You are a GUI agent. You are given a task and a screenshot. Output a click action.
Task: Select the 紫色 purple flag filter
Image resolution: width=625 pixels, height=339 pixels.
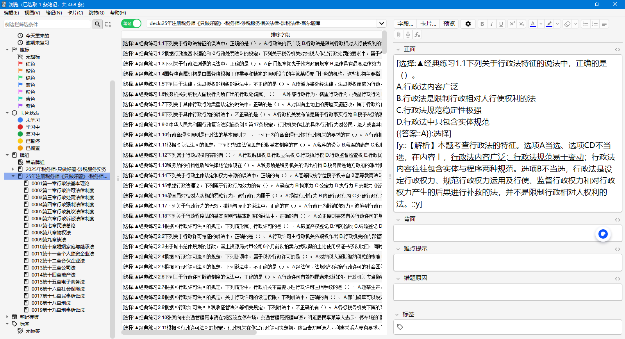click(x=30, y=106)
